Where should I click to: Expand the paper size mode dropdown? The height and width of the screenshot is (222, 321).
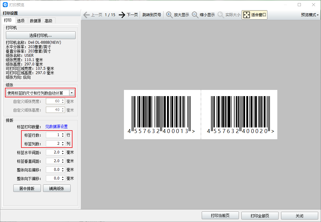[x=72, y=93]
